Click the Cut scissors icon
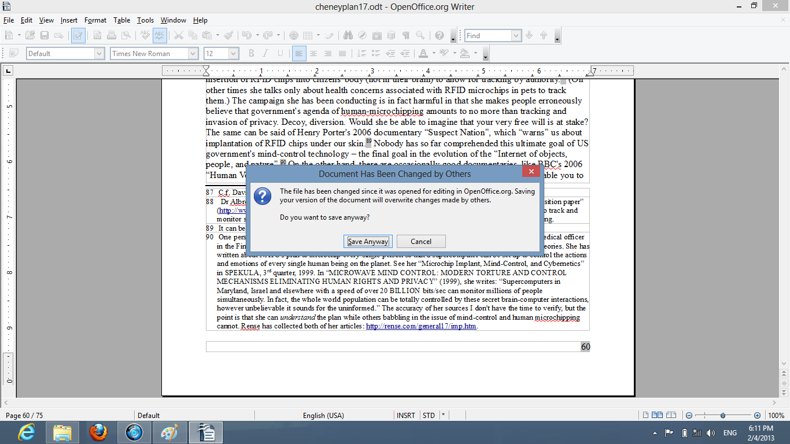This screenshot has height=444, width=790. pyautogui.click(x=179, y=36)
